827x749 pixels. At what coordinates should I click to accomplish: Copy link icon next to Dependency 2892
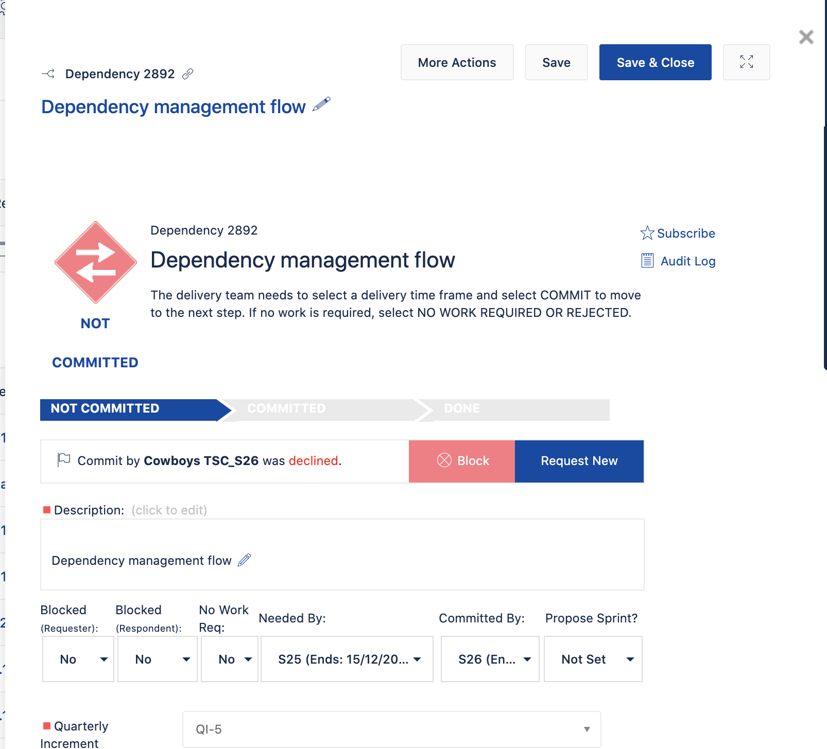tap(188, 74)
